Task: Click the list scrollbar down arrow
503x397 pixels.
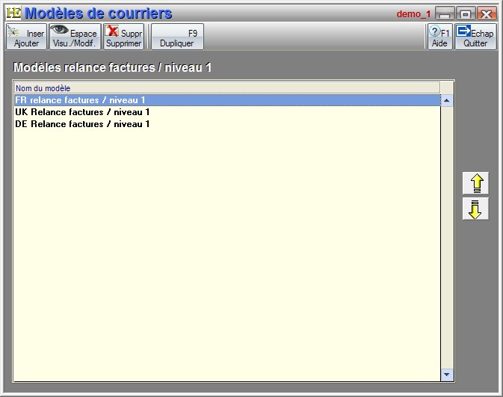Action: click(x=447, y=375)
